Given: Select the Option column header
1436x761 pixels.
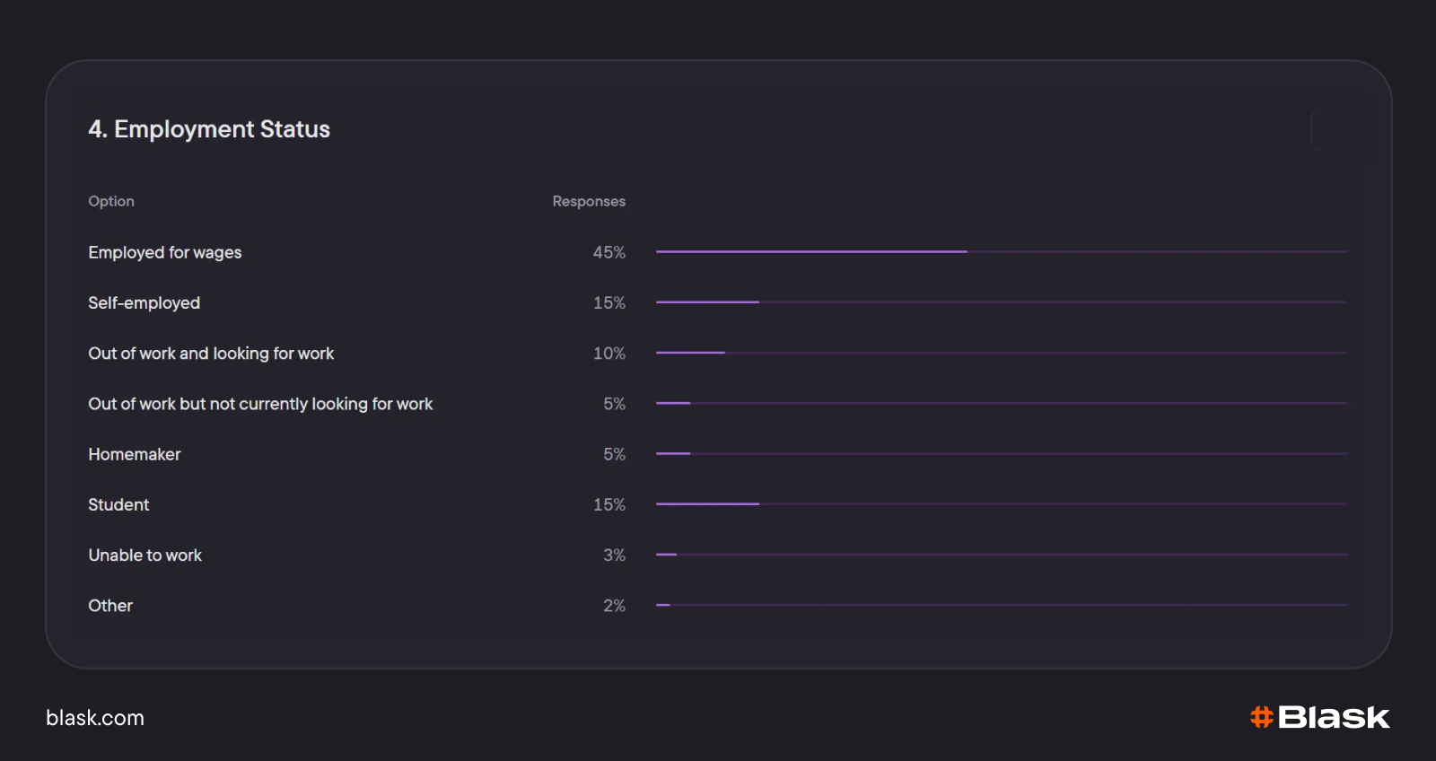Looking at the screenshot, I should tap(111, 201).
